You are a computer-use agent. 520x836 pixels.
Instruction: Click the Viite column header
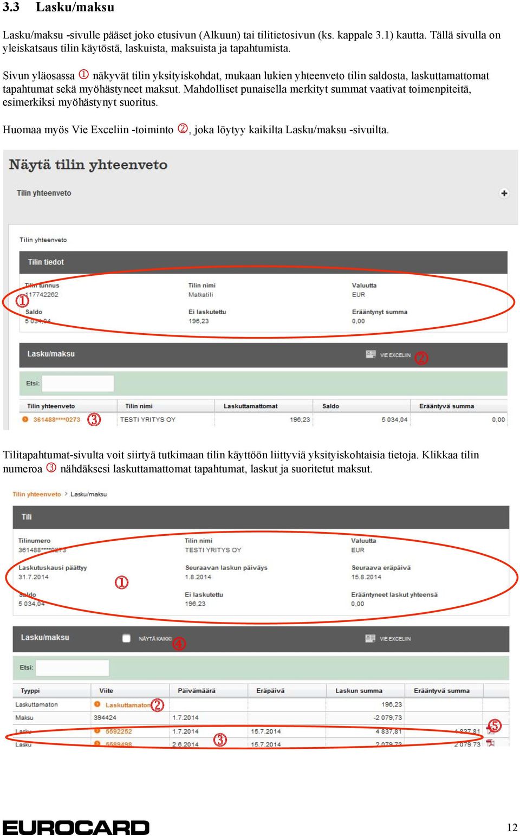[x=106, y=691]
